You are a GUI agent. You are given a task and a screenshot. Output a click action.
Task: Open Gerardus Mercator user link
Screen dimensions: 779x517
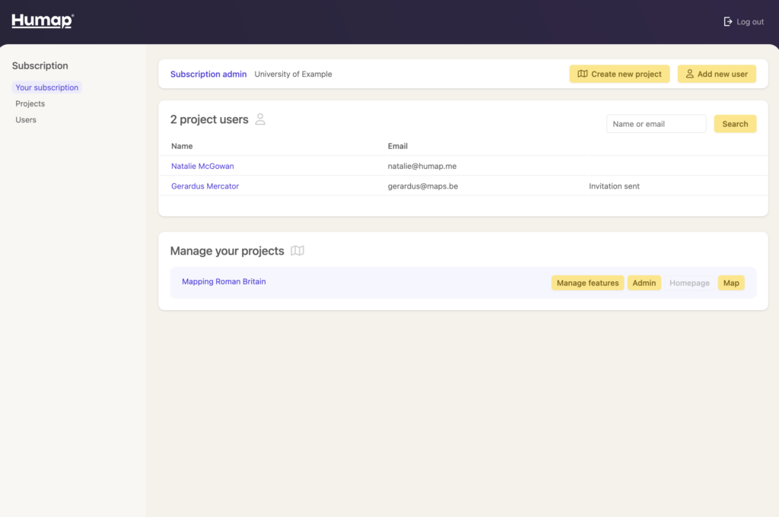pyautogui.click(x=205, y=186)
